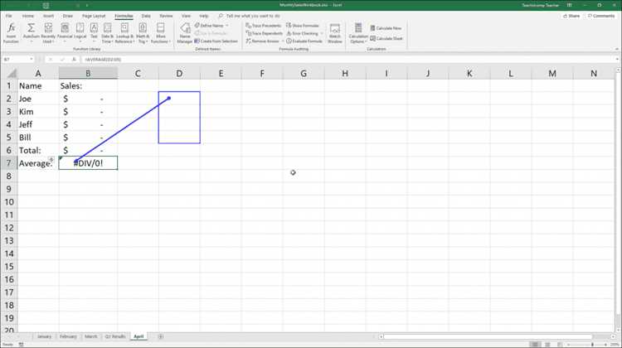Switch to the Home tab

[27, 16]
